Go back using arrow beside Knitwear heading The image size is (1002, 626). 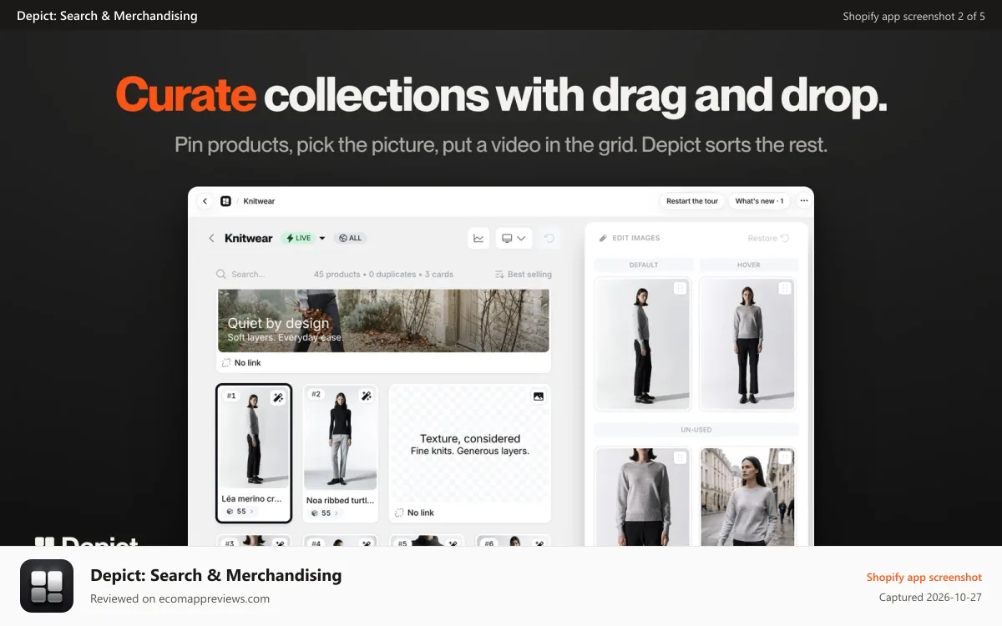pos(211,238)
